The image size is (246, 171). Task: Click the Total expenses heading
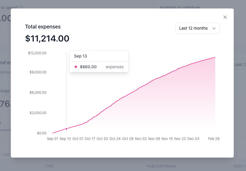pos(43,27)
